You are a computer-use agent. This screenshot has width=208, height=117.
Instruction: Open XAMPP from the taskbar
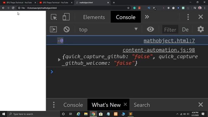tap(116, 114)
